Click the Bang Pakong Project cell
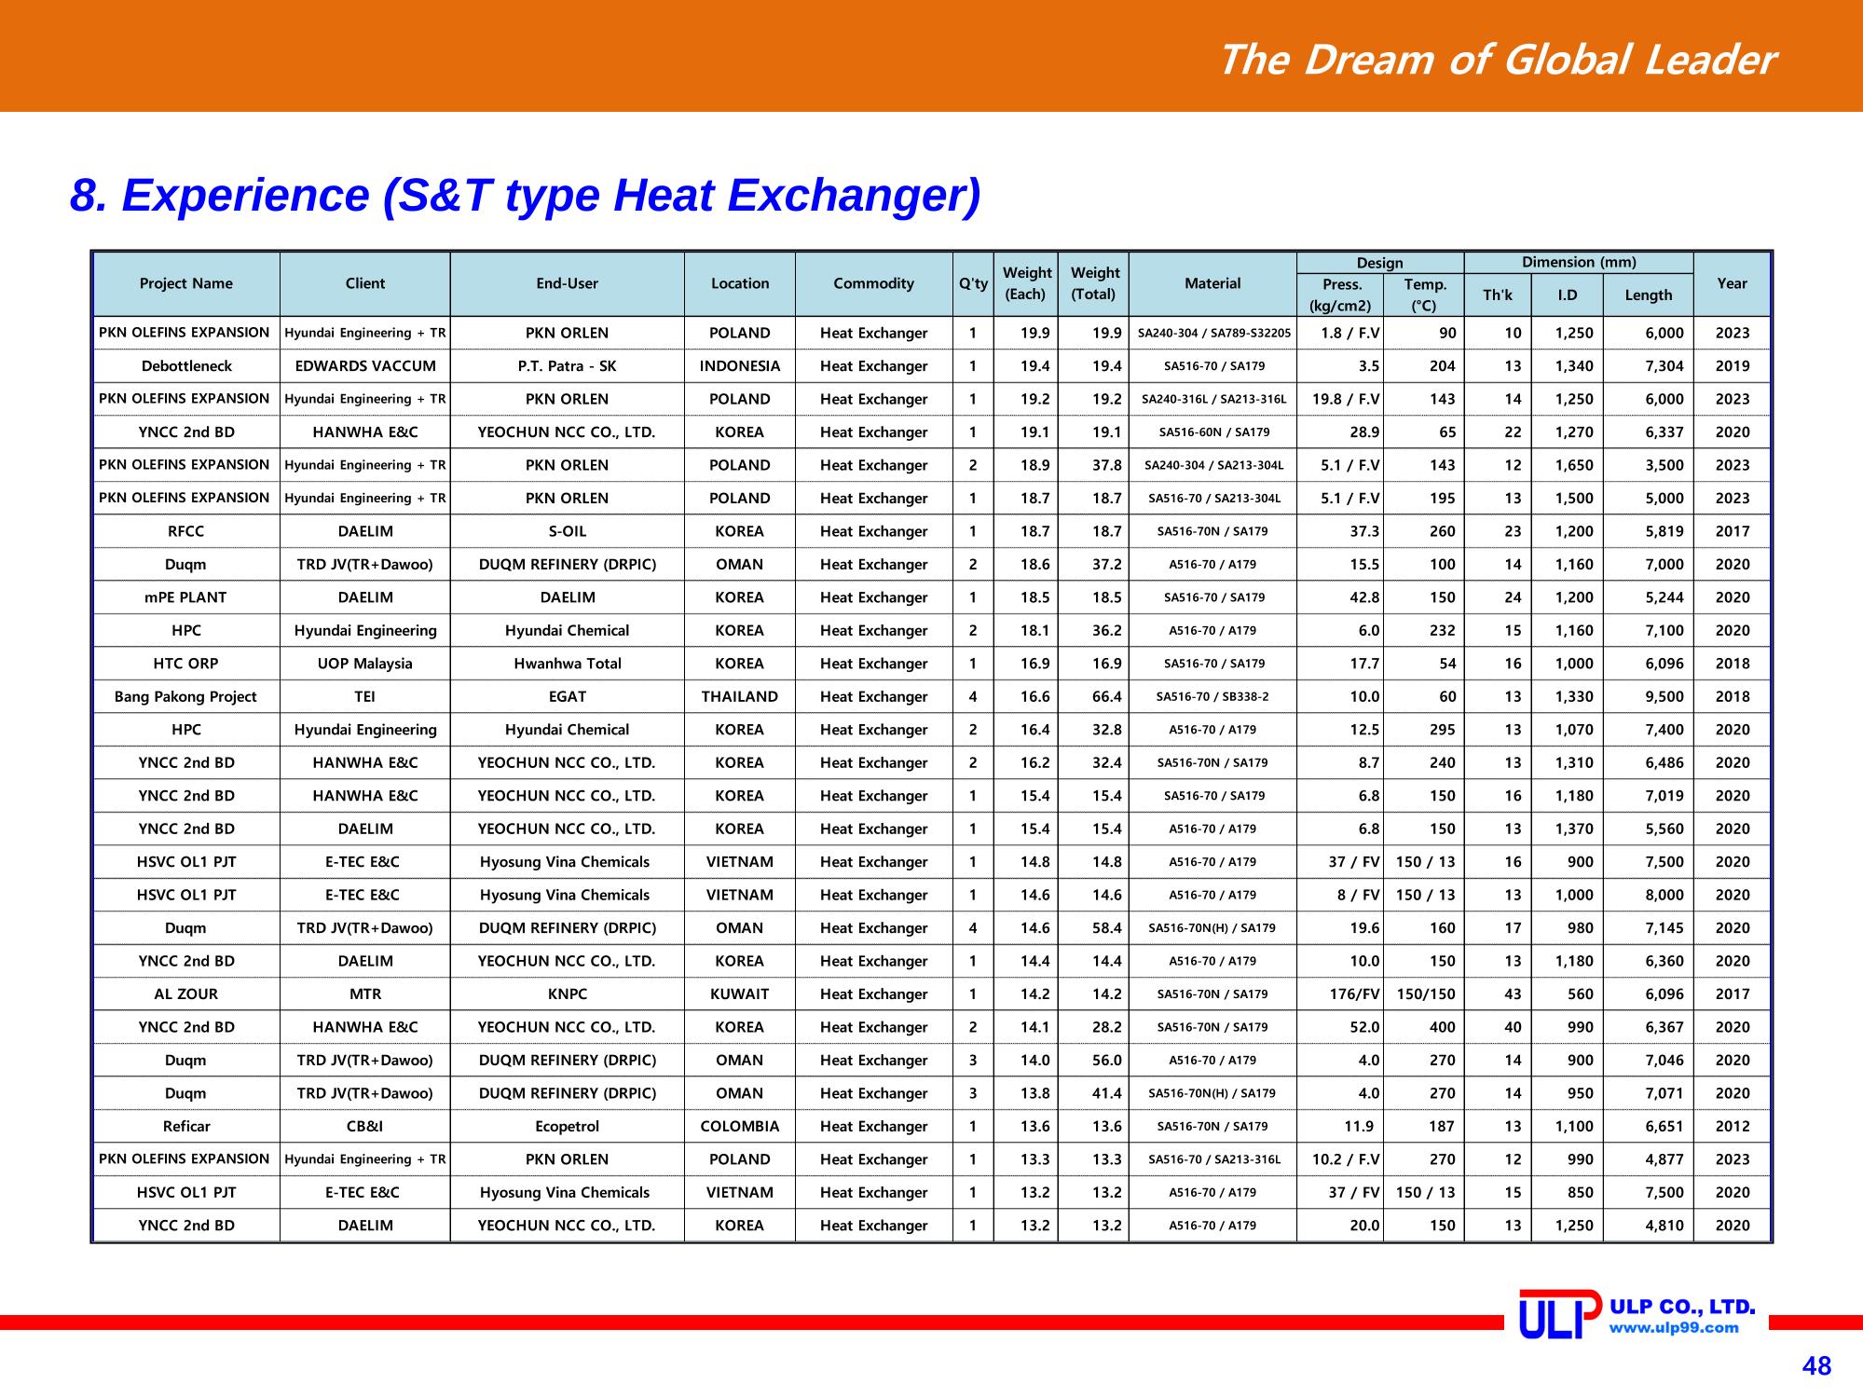This screenshot has height=1398, width=1863. (x=186, y=697)
